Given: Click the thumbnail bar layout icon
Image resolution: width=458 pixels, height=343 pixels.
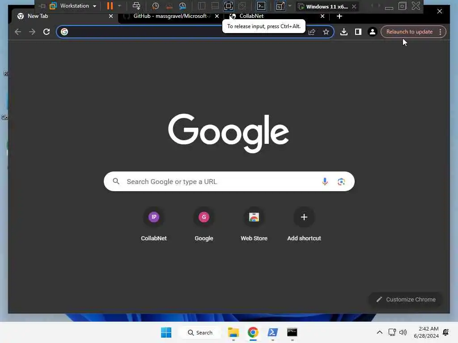Looking at the screenshot, I should pyautogui.click(x=215, y=6).
